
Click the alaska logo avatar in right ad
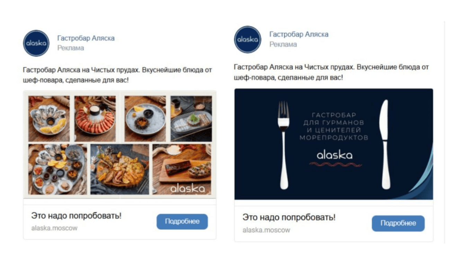(248, 39)
